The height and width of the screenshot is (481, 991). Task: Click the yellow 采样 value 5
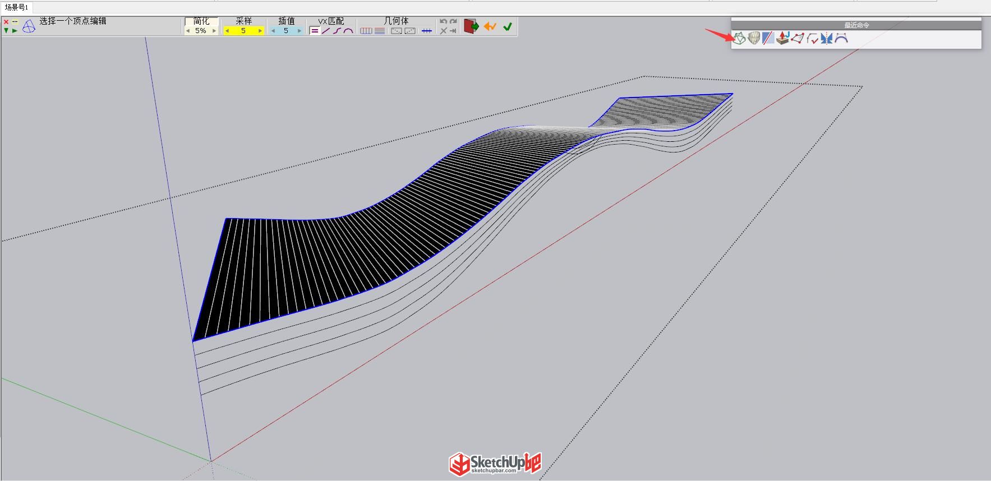point(243,31)
